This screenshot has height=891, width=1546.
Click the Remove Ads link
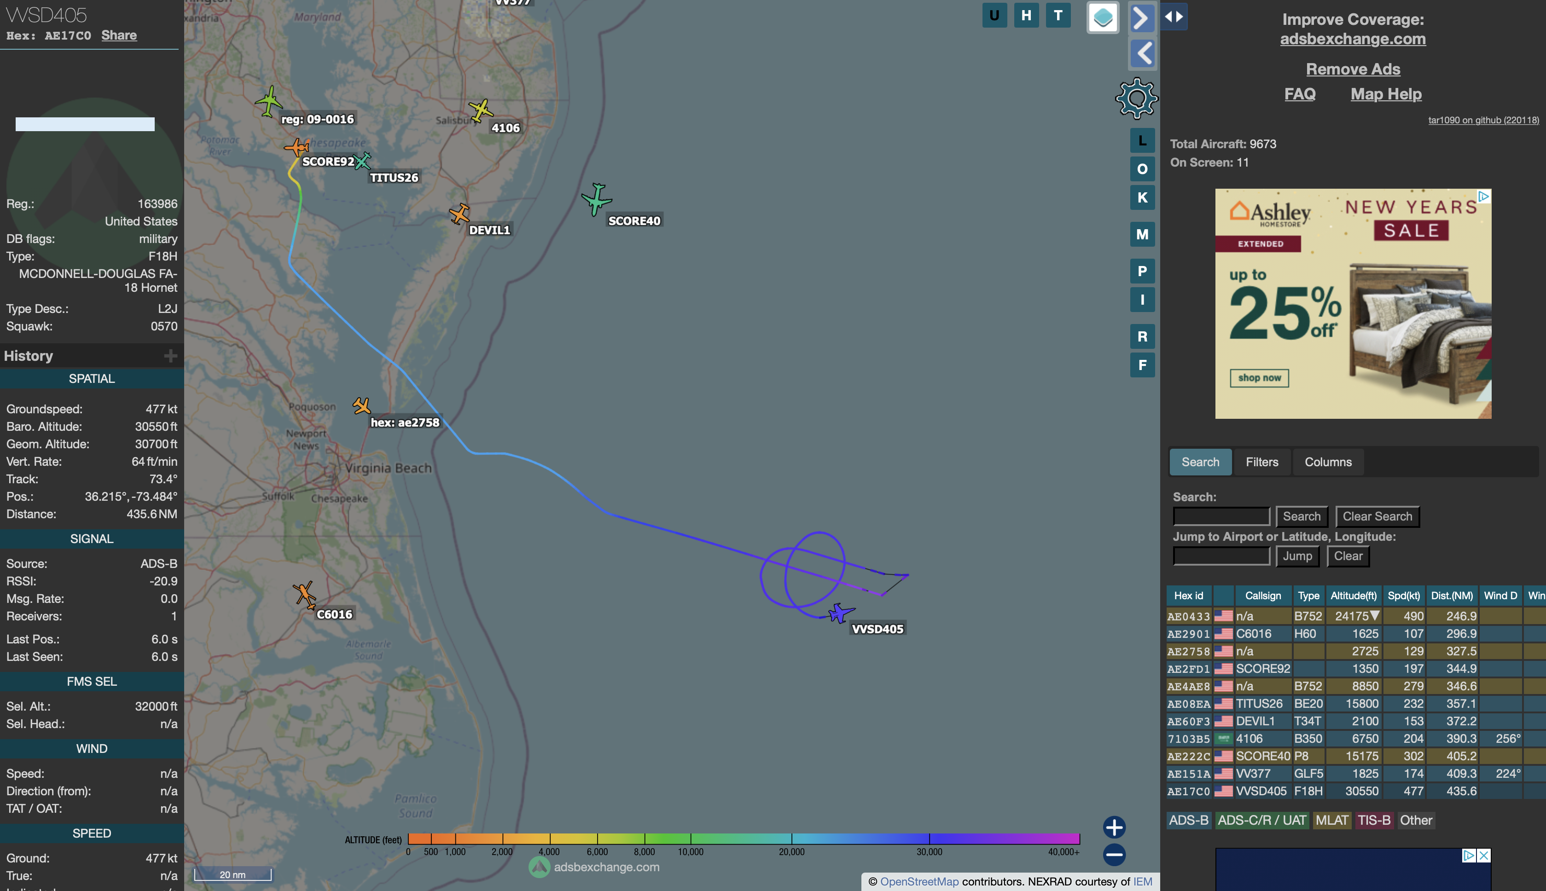[1353, 69]
